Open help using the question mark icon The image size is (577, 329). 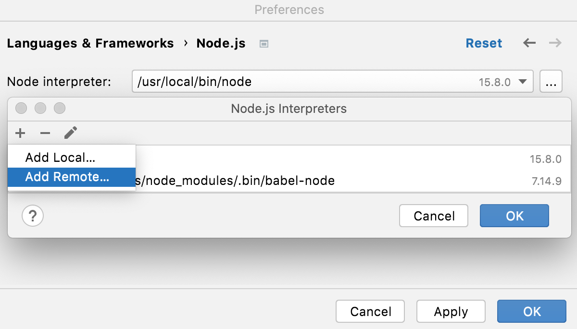pos(32,216)
